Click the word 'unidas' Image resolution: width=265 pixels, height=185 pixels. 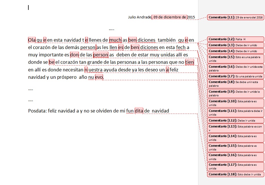point(168,55)
